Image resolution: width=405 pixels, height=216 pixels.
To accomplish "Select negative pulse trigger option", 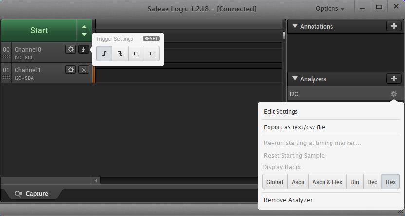I will pyautogui.click(x=151, y=54).
